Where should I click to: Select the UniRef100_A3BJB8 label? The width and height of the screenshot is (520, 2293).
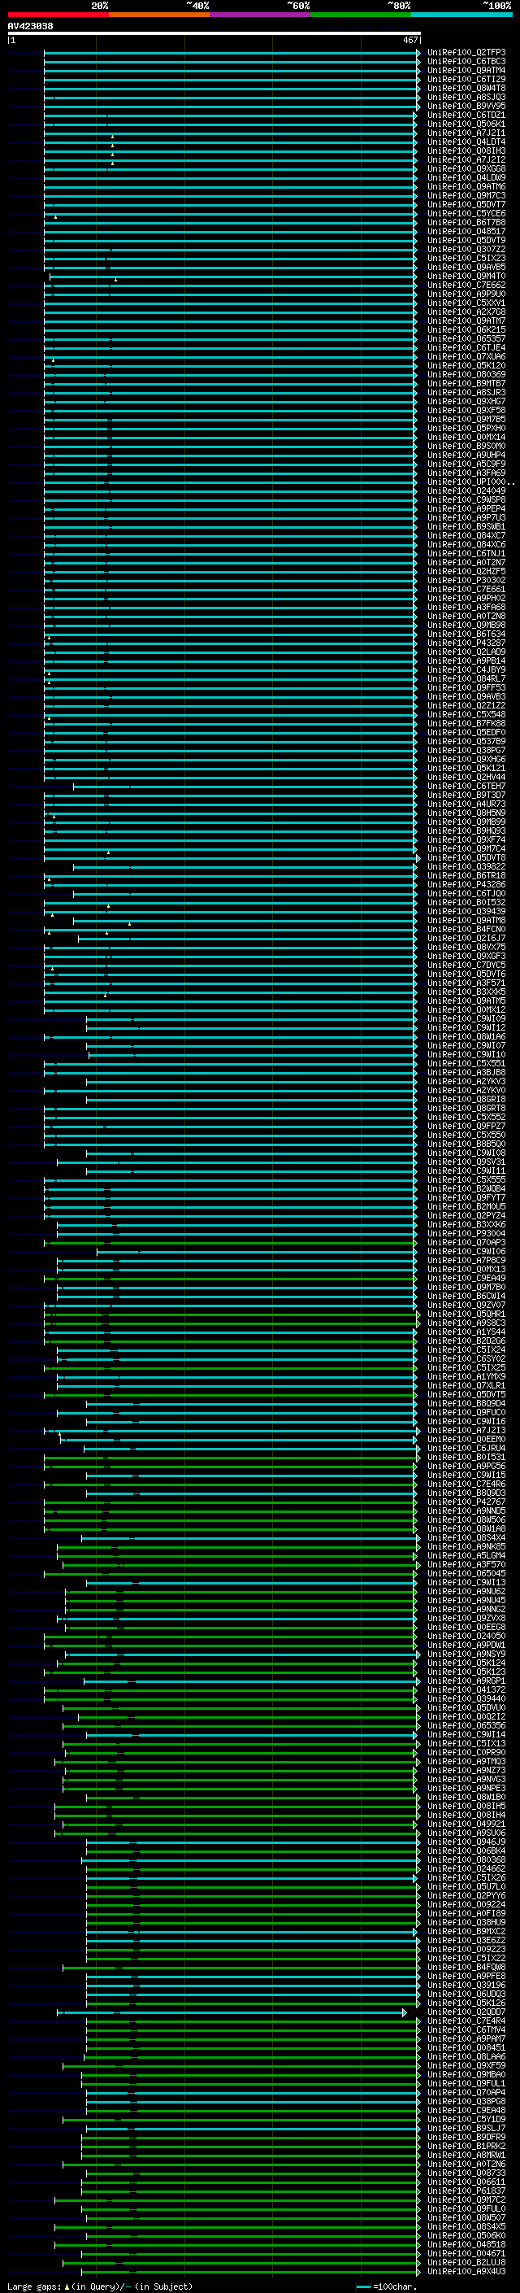(466, 1073)
